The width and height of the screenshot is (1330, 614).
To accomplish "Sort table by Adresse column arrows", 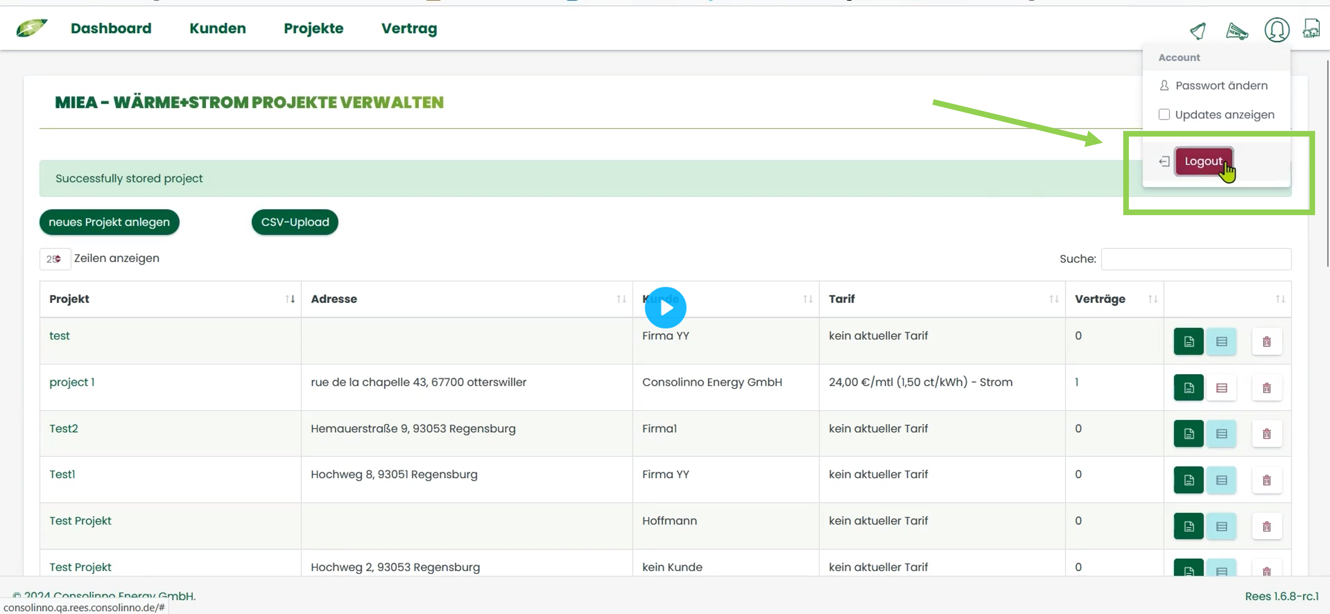I will pos(621,299).
